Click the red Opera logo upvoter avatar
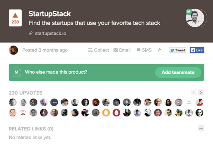This screenshot has width=213, height=149. tap(116, 112)
